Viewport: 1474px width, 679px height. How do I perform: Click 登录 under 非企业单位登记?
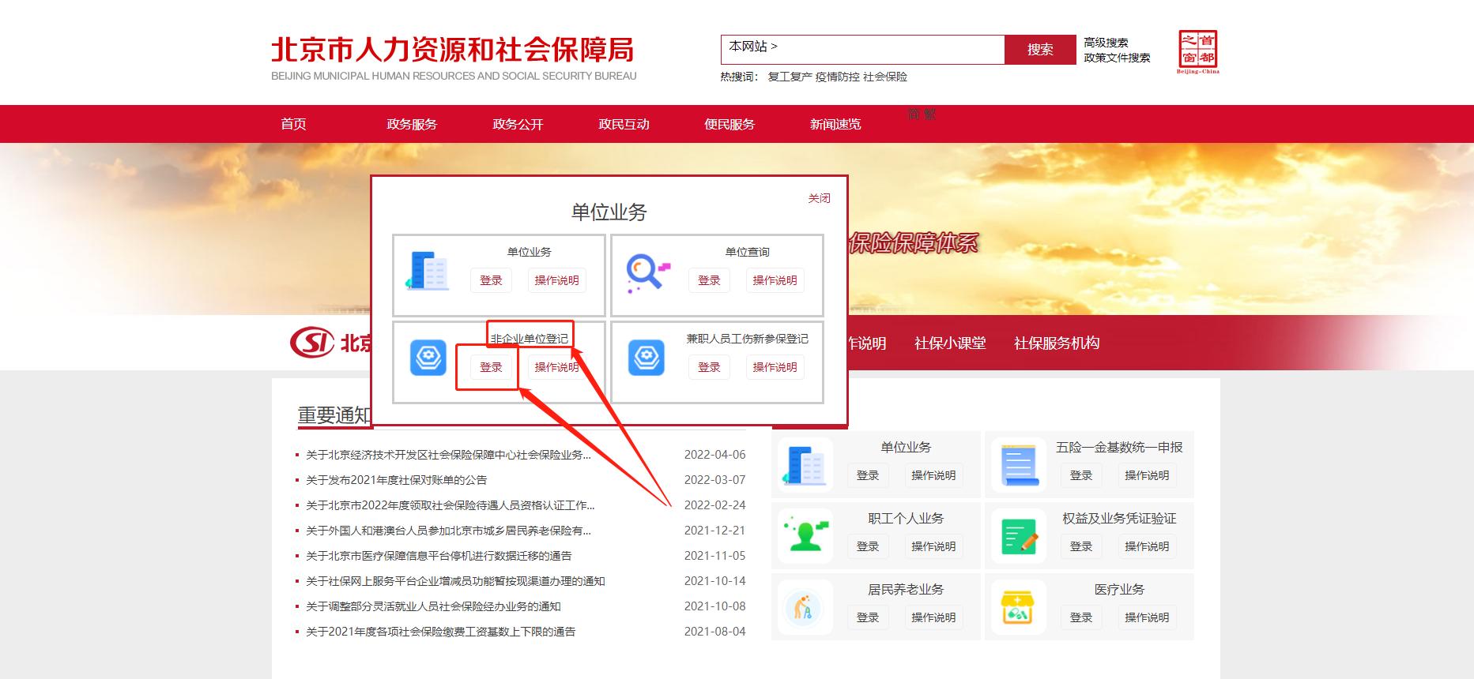[x=491, y=367]
